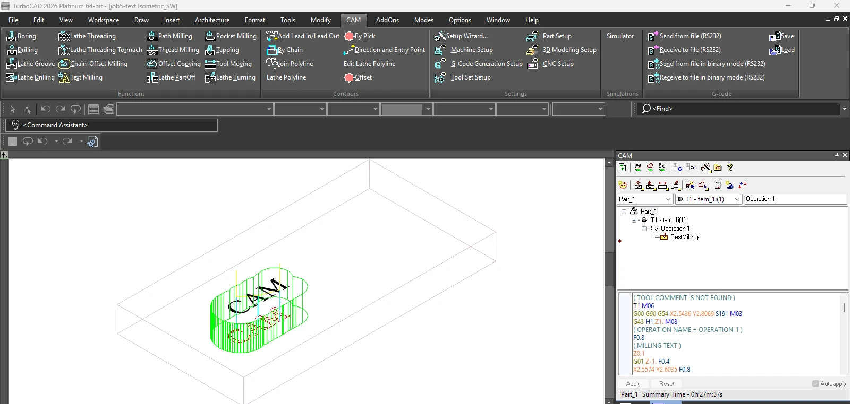Toggle the Autoapply checkbox

pyautogui.click(x=815, y=384)
